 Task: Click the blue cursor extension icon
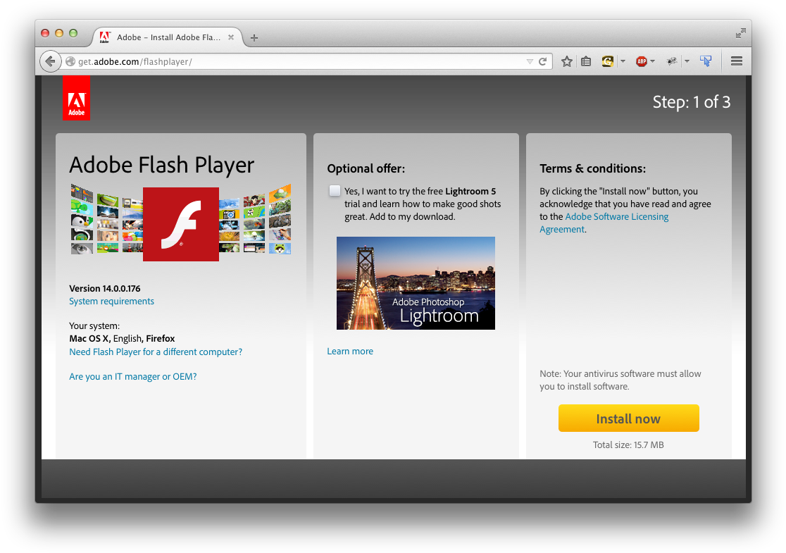705,62
